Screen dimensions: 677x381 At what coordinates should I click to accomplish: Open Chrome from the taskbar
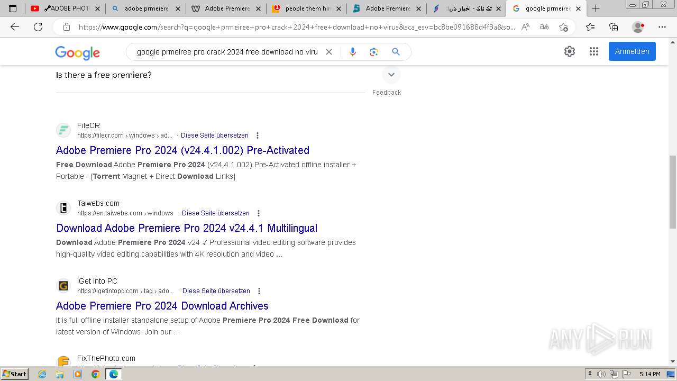pos(95,374)
